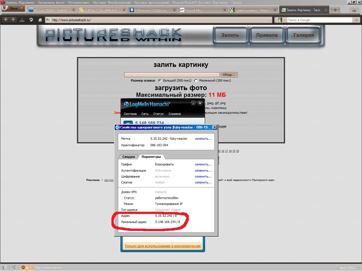Image resolution: width=362 pixels, height=271 pixels.
Task: Minimize the LogMeIn Hamachi window
Action: 193,103
